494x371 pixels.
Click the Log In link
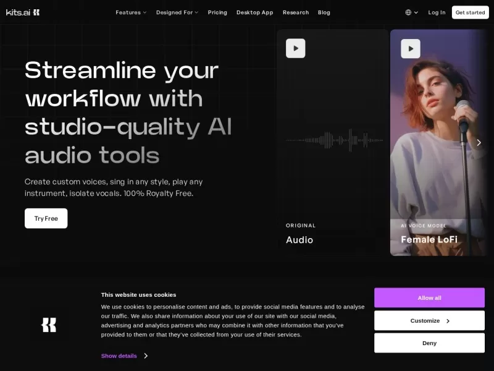pos(437,12)
